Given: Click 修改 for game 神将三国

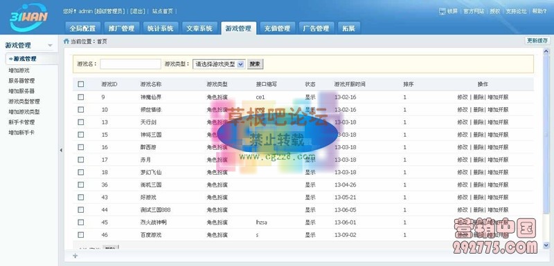Looking at the screenshot, I should click(x=463, y=135).
